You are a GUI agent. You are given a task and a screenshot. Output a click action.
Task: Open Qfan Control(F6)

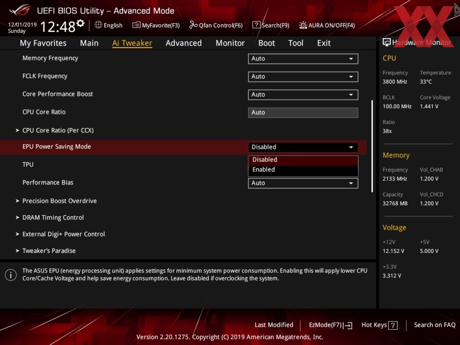(216, 25)
